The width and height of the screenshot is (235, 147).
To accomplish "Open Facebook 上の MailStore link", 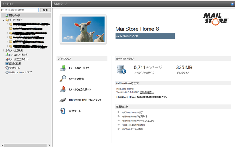I will tap(133, 125).
